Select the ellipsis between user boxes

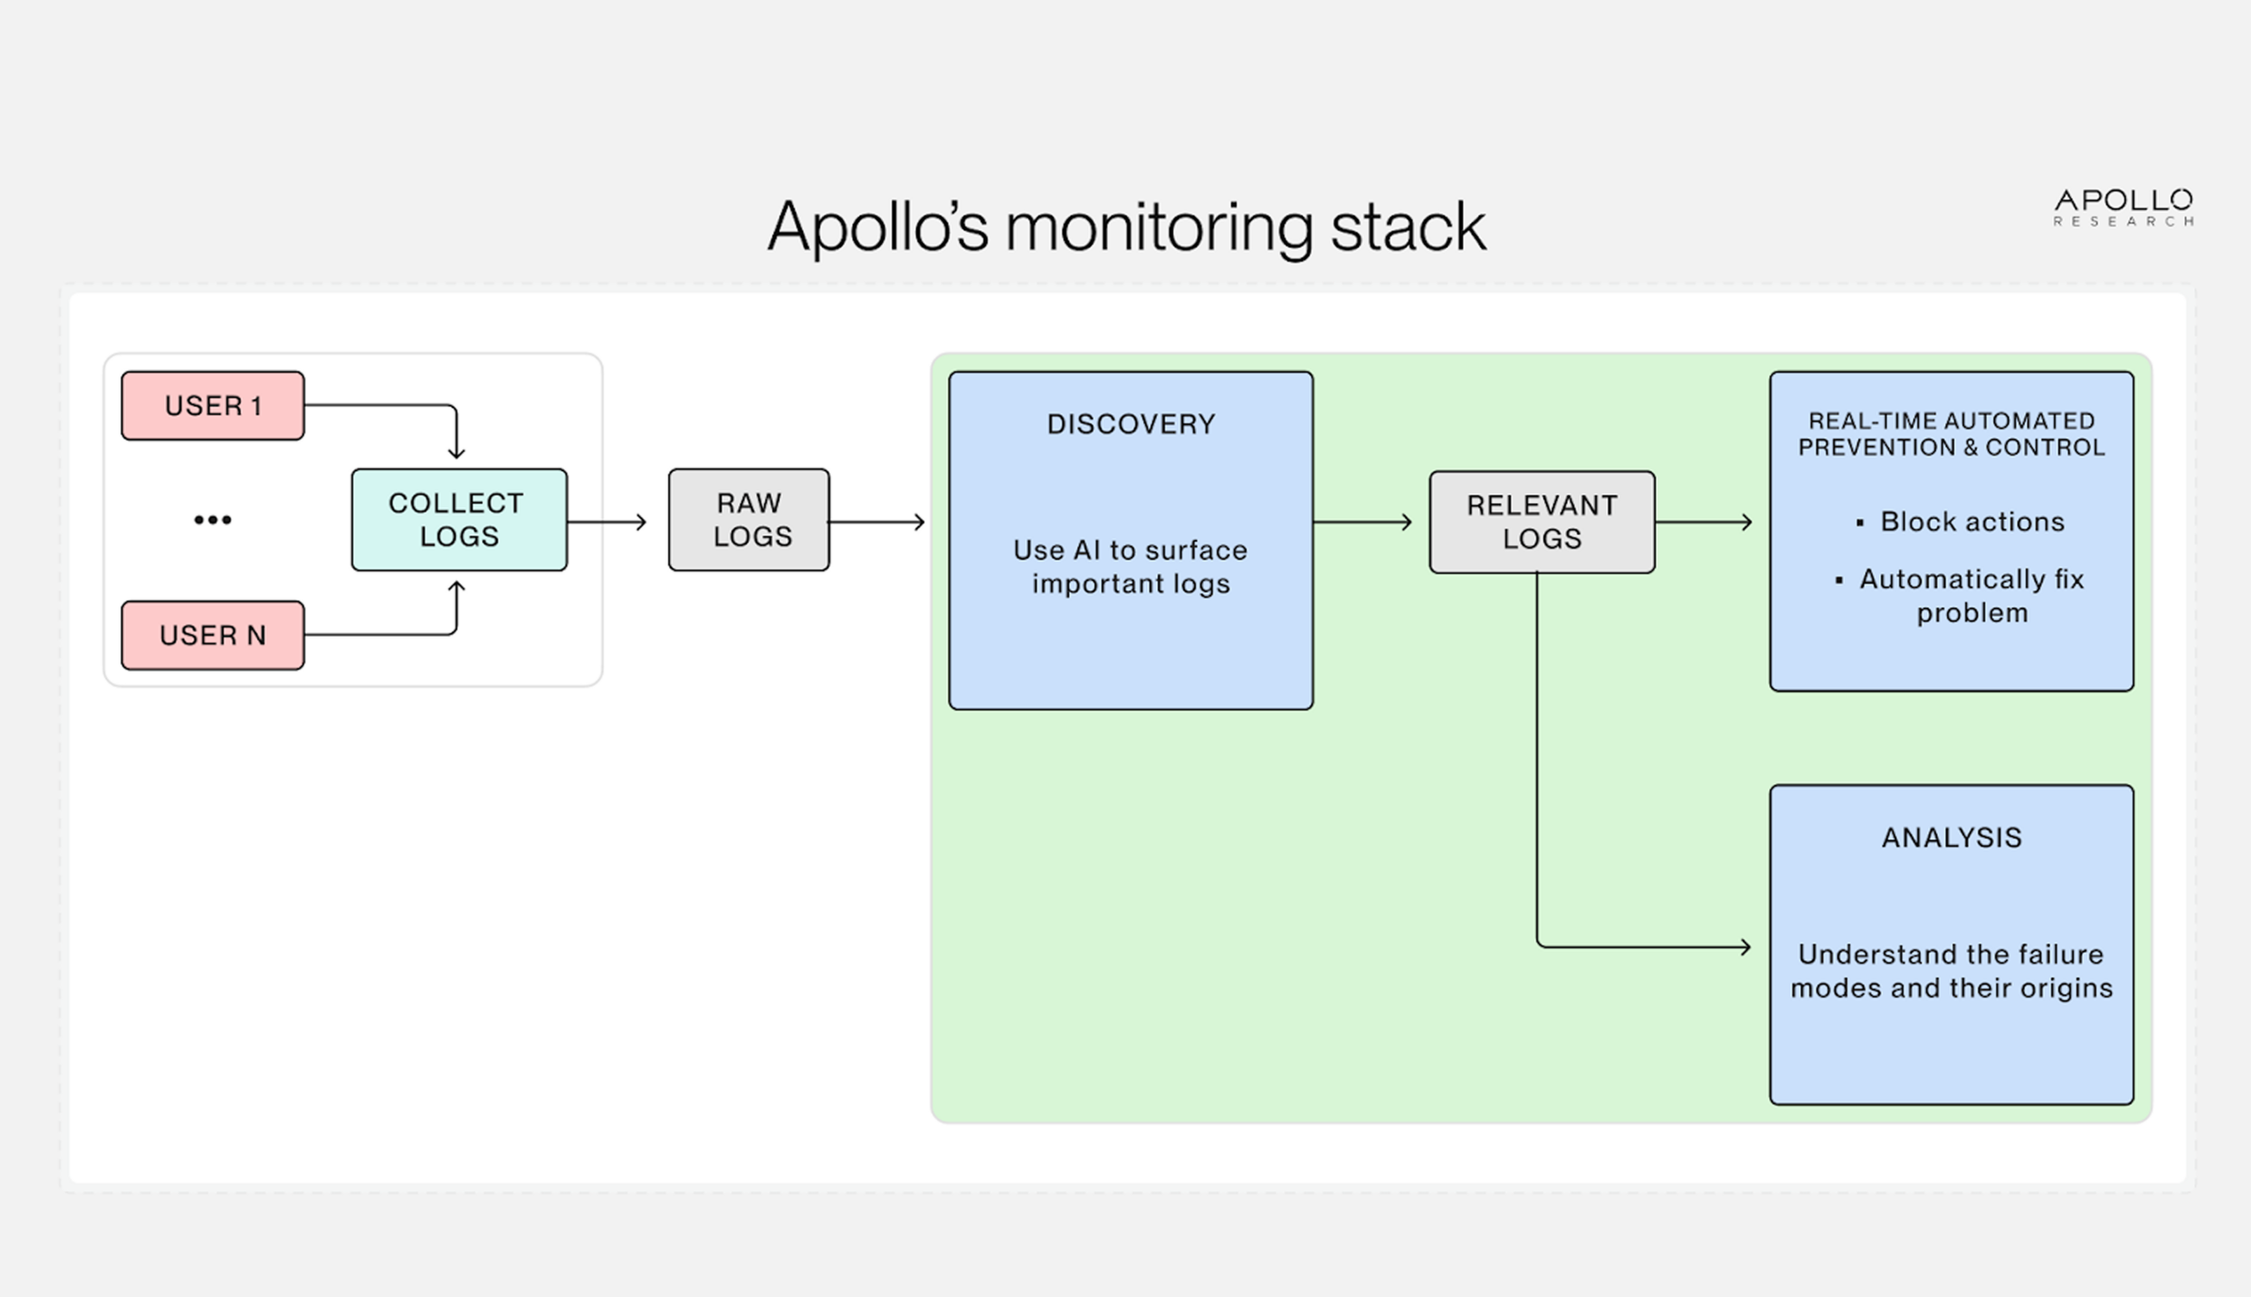tap(212, 520)
